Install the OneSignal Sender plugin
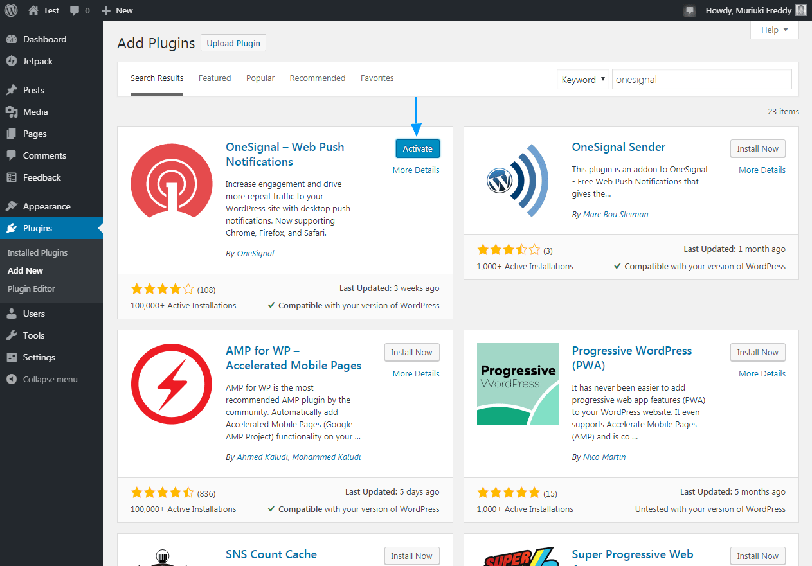Screen dimensions: 812x566 pos(758,148)
